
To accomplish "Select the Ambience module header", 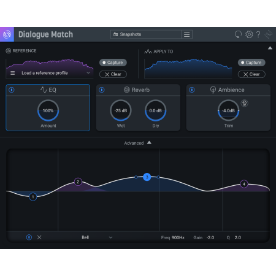I will click(x=228, y=90).
